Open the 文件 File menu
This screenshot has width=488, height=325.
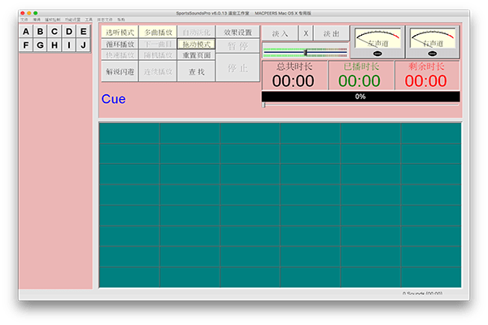pyautogui.click(x=24, y=19)
